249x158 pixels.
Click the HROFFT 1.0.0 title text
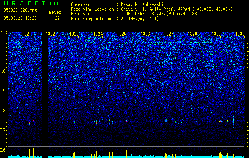point(31,3)
